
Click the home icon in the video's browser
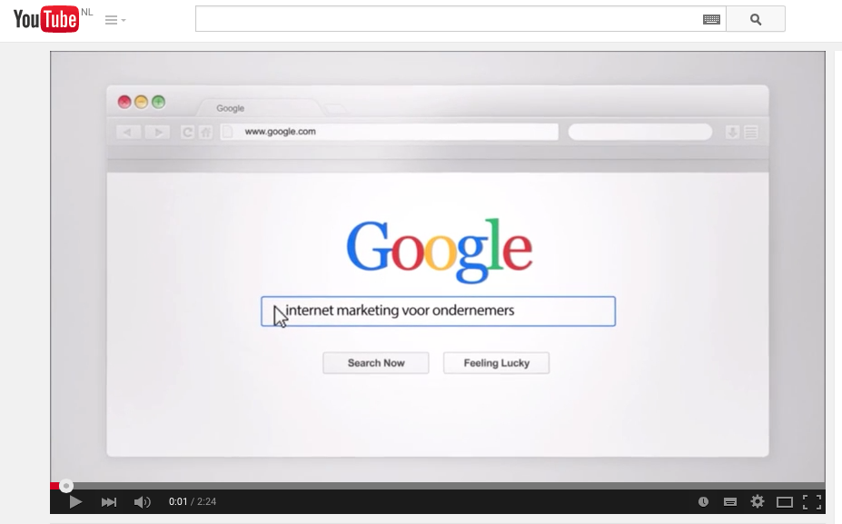[x=205, y=132]
